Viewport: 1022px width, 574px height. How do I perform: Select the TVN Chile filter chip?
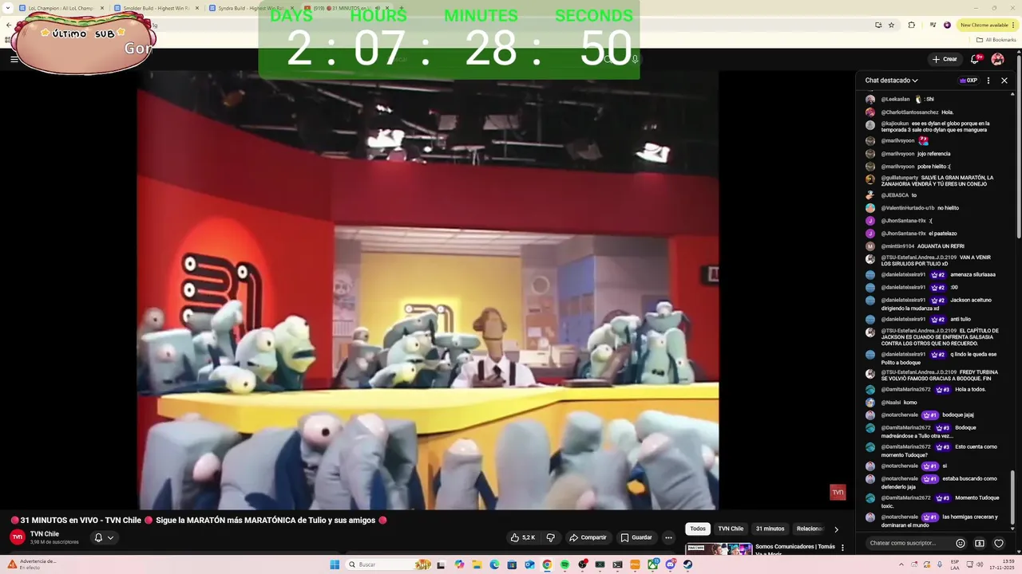(x=731, y=529)
